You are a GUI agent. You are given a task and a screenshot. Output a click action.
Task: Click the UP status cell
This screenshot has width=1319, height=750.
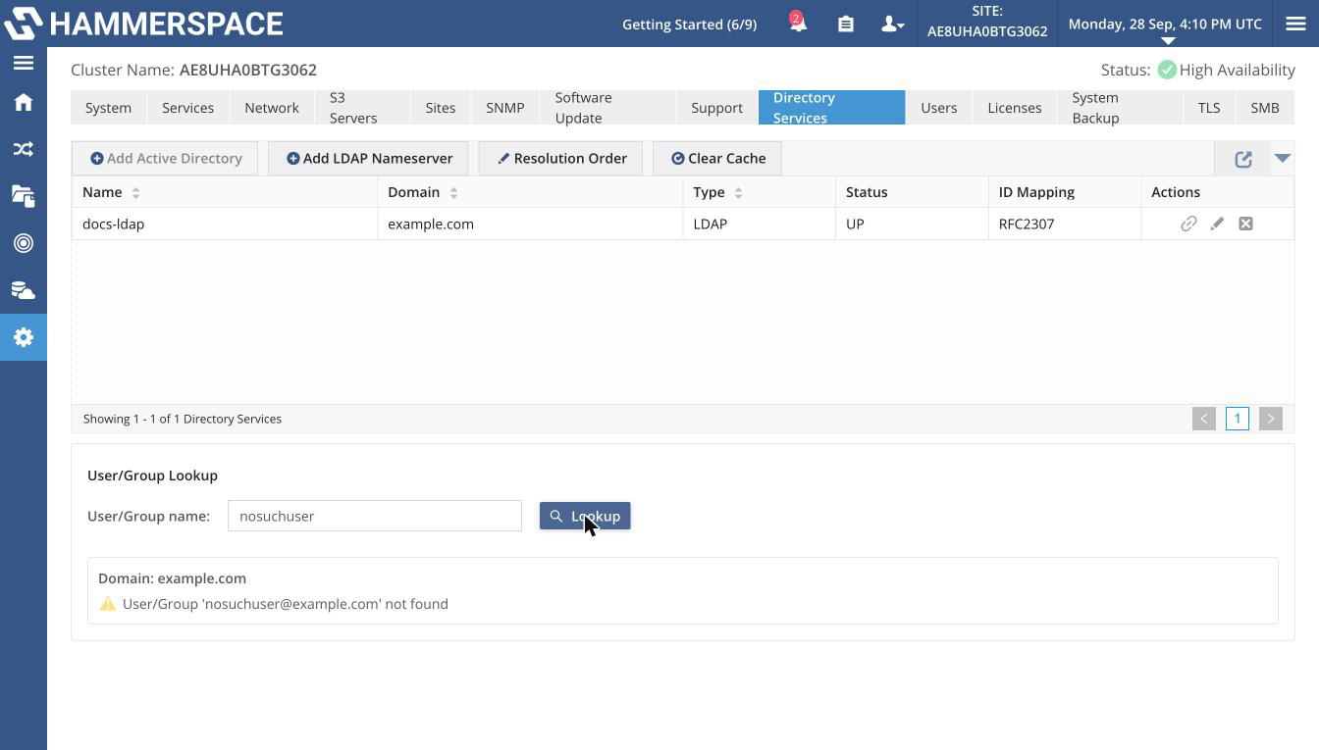tap(912, 224)
